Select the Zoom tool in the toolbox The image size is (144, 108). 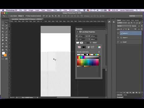(6, 50)
